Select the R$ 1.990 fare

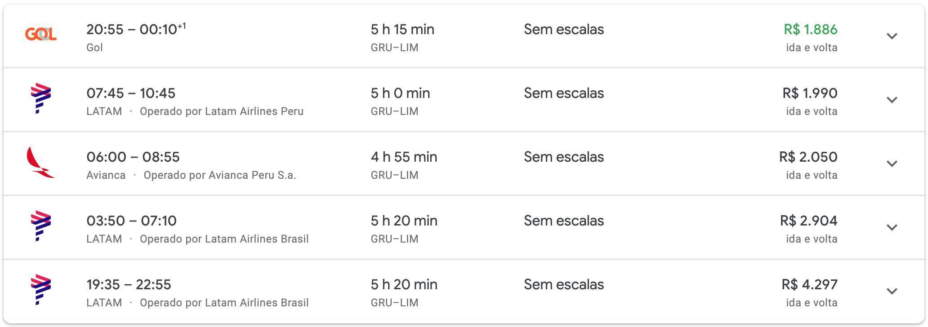click(810, 93)
